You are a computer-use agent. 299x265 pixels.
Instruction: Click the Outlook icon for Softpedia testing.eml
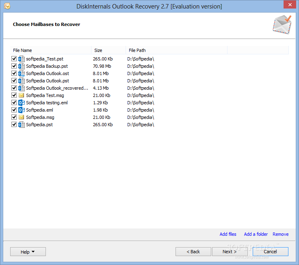22,103
